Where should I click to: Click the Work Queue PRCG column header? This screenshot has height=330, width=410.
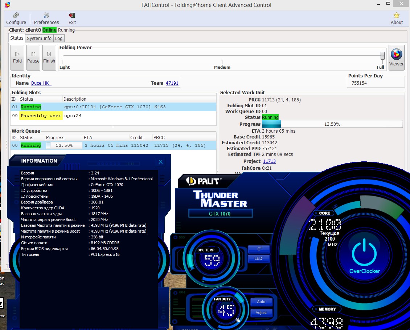coord(184,137)
